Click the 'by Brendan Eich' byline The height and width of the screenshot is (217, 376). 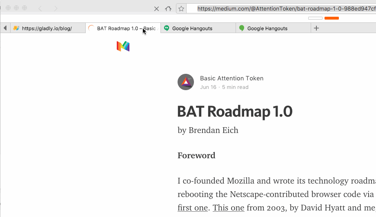208,130
